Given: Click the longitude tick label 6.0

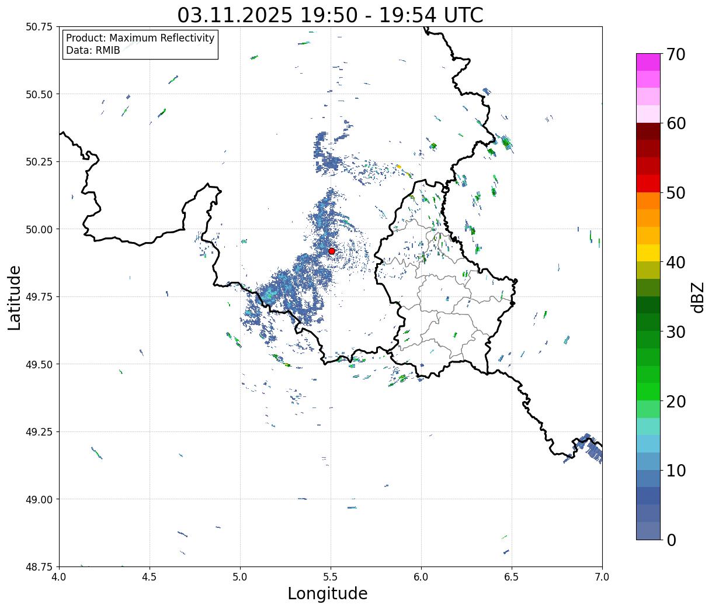Looking at the screenshot, I should click(x=421, y=576).
